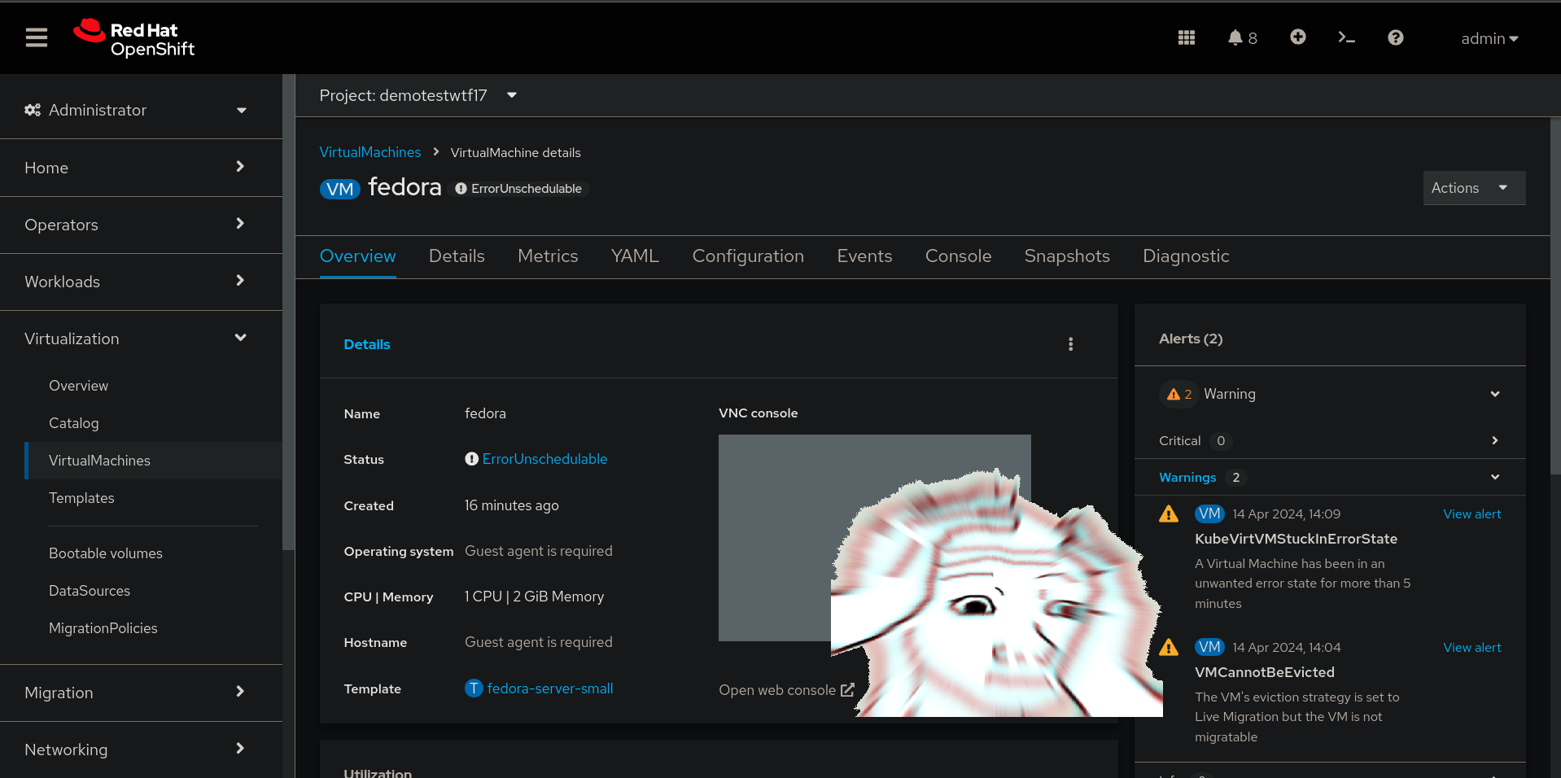Open the application launcher grid icon

tap(1186, 37)
